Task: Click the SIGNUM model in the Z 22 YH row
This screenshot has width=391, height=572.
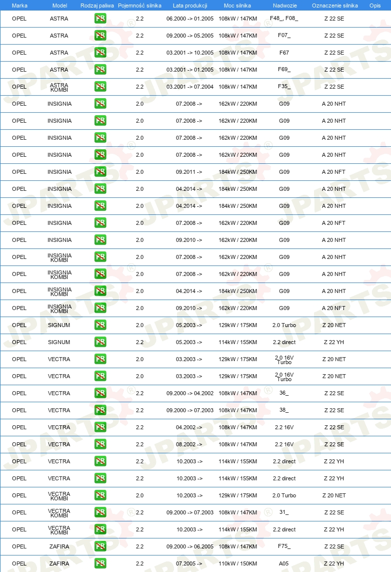Action: point(59,342)
